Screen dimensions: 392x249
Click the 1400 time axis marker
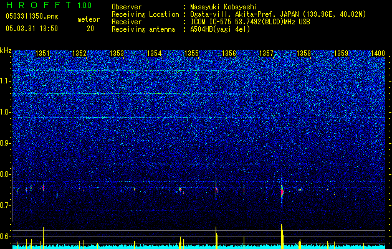click(x=378, y=54)
